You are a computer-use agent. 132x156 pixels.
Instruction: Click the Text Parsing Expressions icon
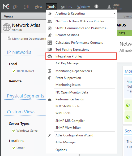50,50
